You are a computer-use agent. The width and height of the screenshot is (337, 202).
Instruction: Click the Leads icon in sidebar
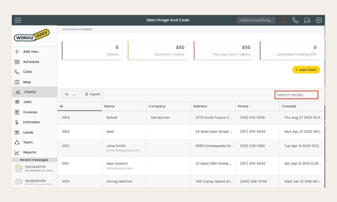pyautogui.click(x=17, y=133)
